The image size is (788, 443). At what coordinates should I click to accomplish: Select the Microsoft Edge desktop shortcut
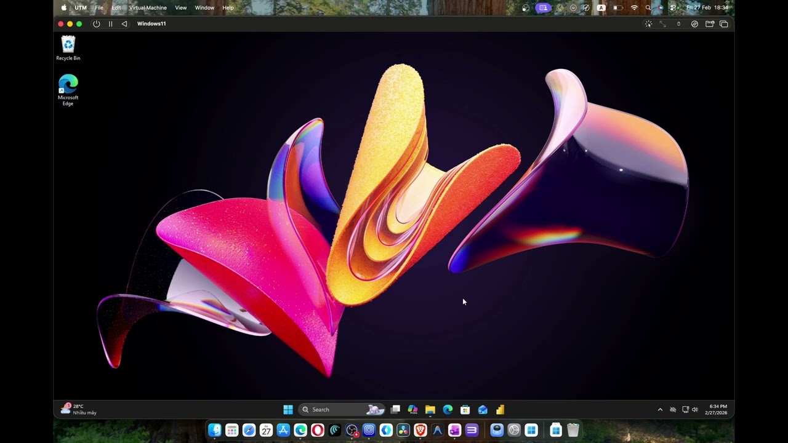[68, 90]
